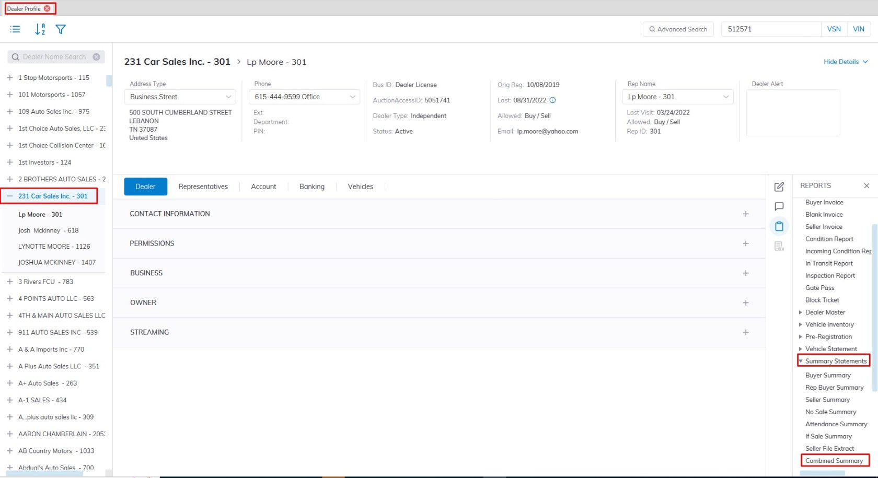Viewport: 878px width, 478px height.
Task: Open the filter funnel icon
Action: 61,29
